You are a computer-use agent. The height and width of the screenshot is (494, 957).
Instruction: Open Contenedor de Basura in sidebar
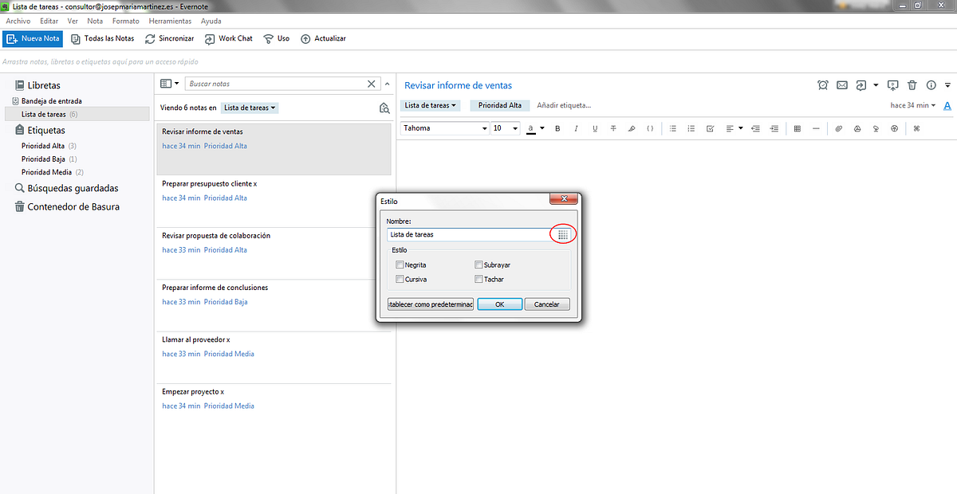click(67, 206)
